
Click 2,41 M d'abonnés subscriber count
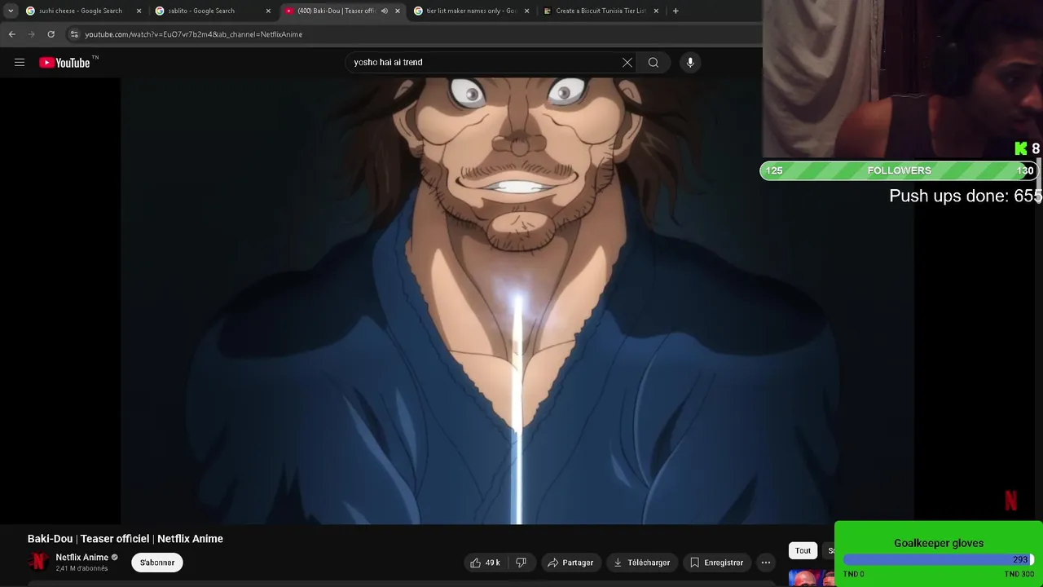pos(81,568)
